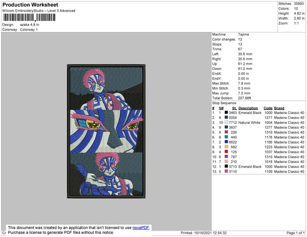Viewport: 307px width, 237px height.
Task: Select the purple swatch in stop row 5
Action: pos(226,132)
